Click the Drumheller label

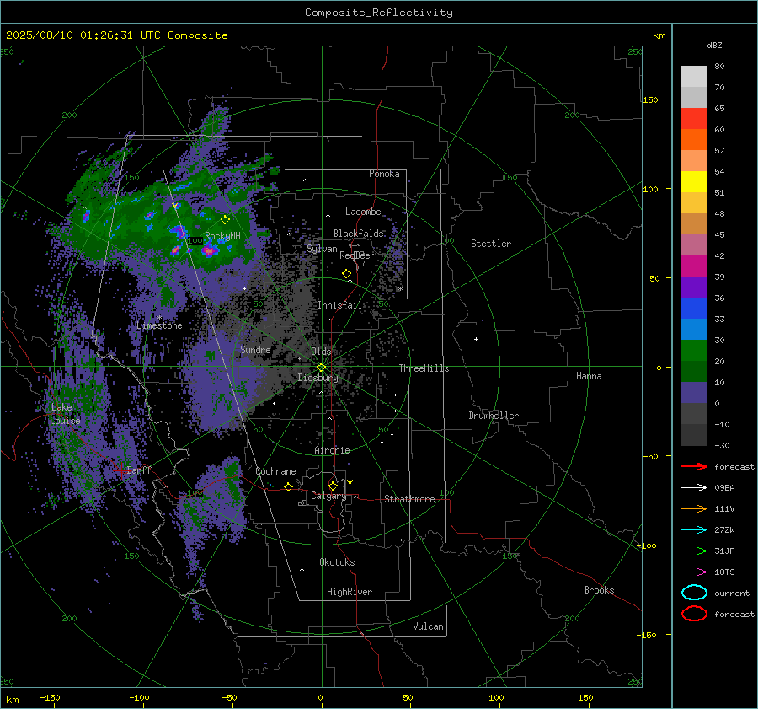(494, 416)
